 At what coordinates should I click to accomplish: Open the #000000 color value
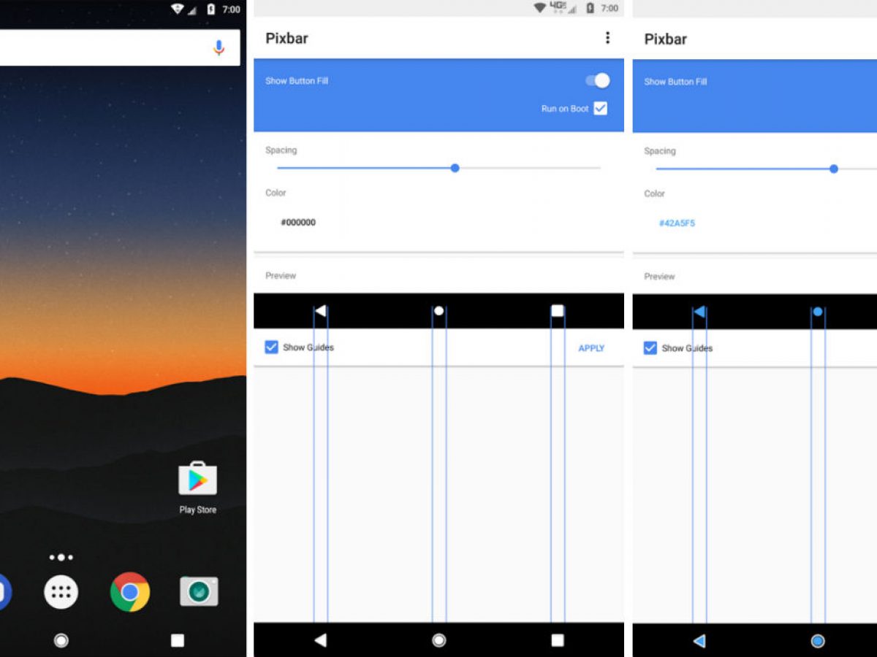click(298, 223)
